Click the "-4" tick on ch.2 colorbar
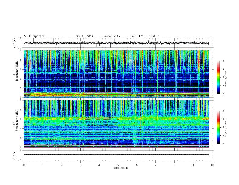 coord(222,119)
